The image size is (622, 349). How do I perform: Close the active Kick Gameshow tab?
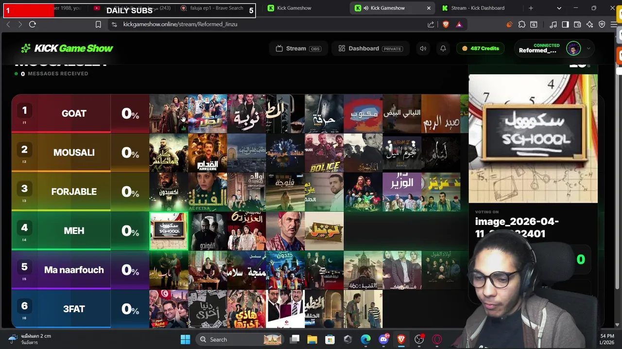point(429,8)
